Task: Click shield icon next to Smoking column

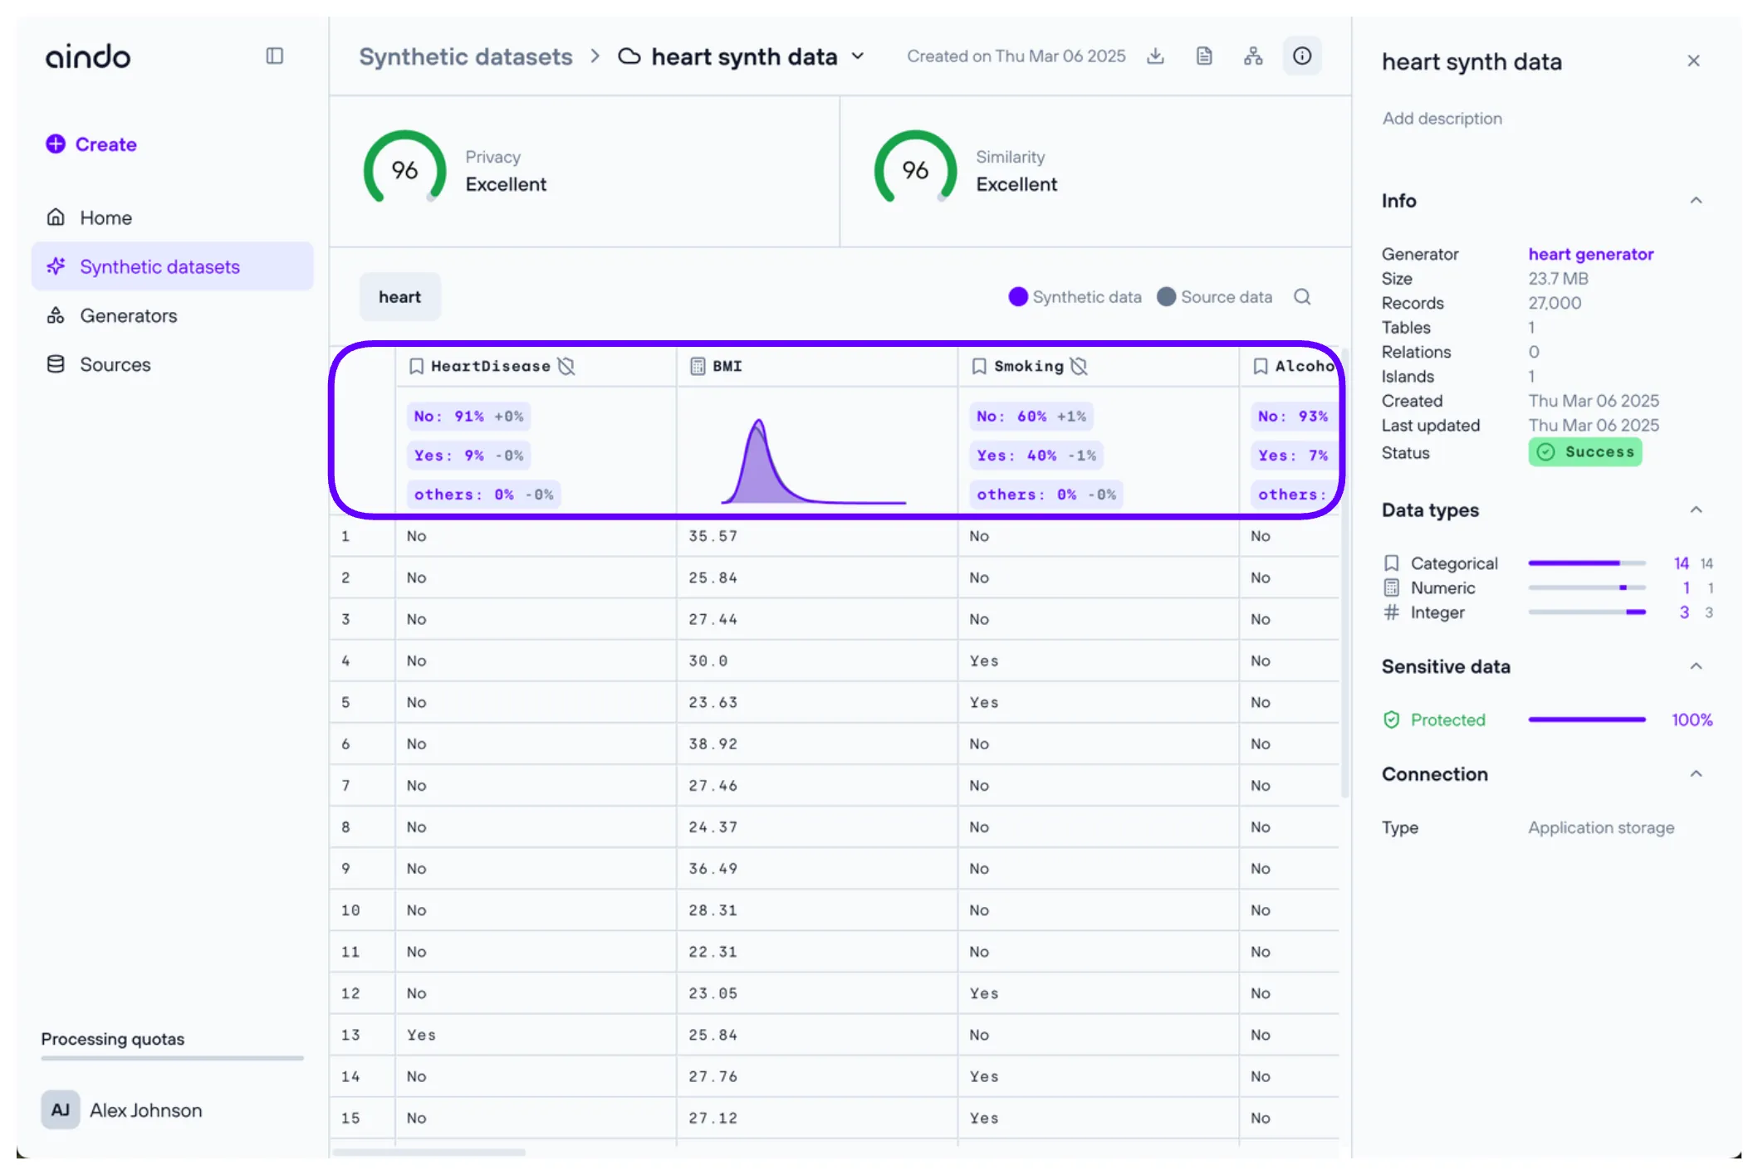Action: tap(1079, 366)
